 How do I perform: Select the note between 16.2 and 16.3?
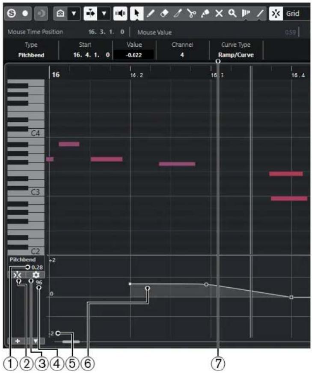click(177, 164)
